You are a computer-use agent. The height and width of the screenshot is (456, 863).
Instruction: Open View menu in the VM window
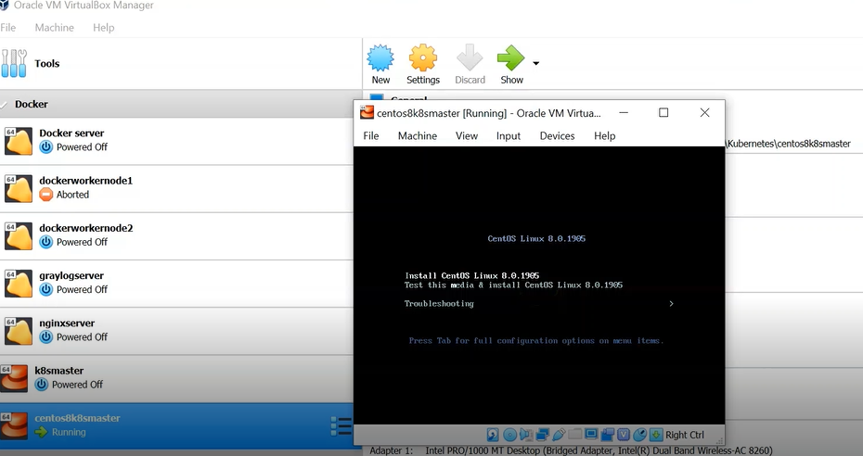[x=467, y=135]
